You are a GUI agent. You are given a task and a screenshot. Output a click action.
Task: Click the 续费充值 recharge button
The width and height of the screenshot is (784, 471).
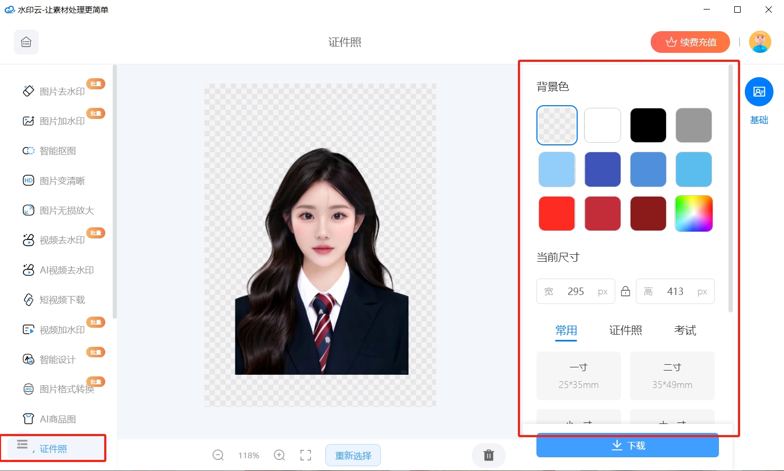(690, 42)
